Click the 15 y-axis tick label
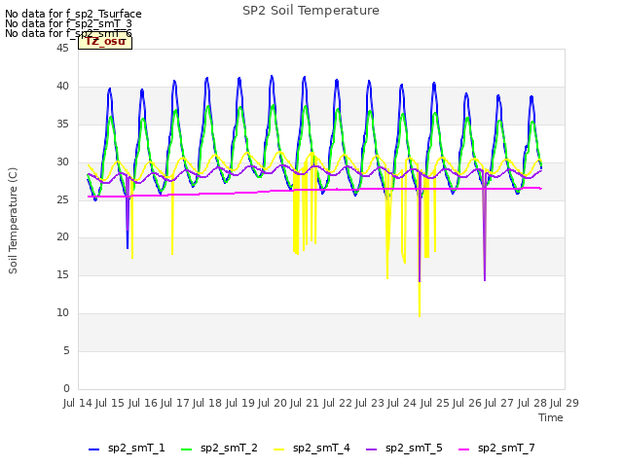Screen dimensions: 623x467 pyautogui.click(x=62, y=275)
